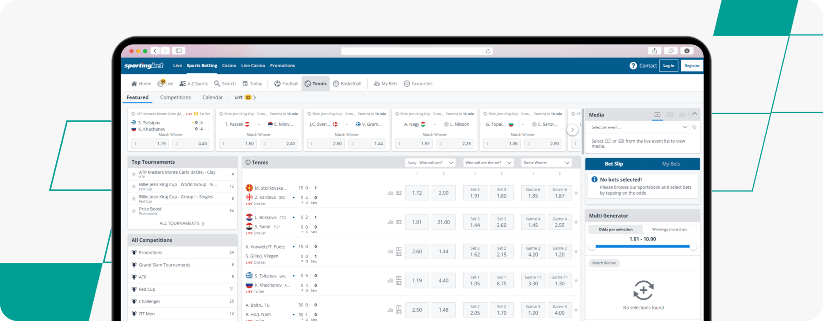
Task: Select Football sport
Action: 286,84
